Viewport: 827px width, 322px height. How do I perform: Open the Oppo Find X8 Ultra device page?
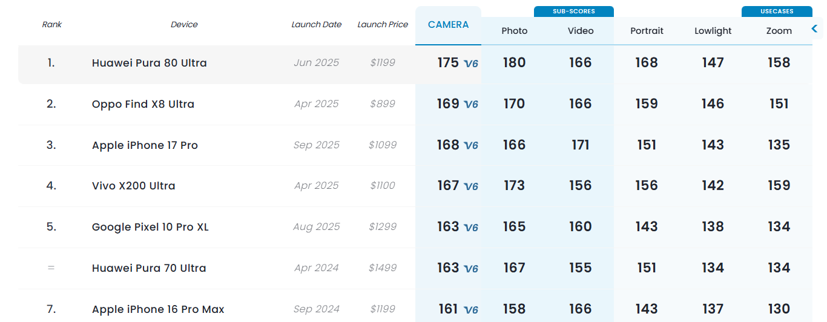143,104
